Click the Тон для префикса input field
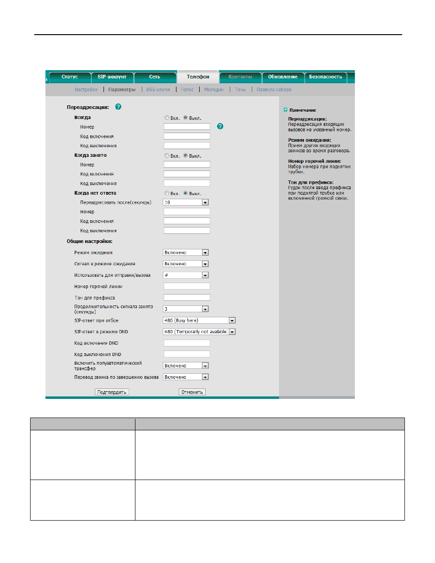The height and width of the screenshot is (563, 435). point(187,298)
